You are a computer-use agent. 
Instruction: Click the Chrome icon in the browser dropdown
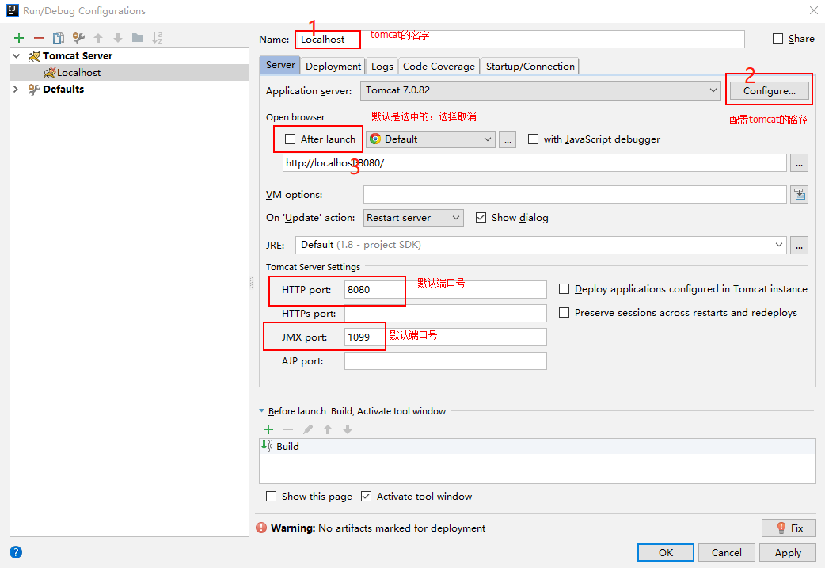(x=375, y=139)
